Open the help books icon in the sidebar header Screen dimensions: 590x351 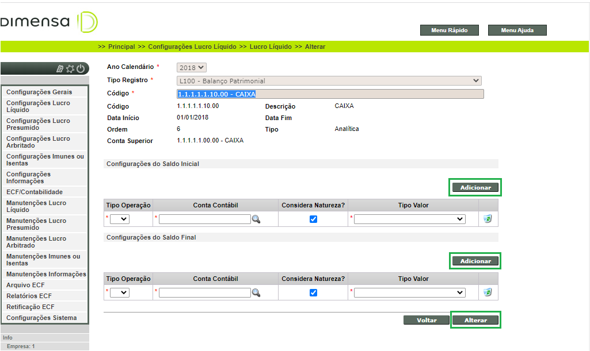click(x=60, y=68)
